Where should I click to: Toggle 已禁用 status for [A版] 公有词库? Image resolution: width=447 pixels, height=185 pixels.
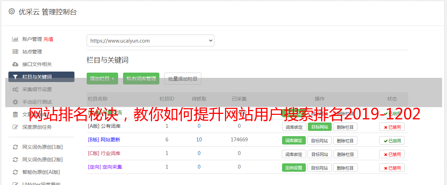(392, 127)
